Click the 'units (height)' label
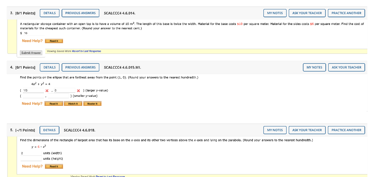371x177 pixels. 53,159
